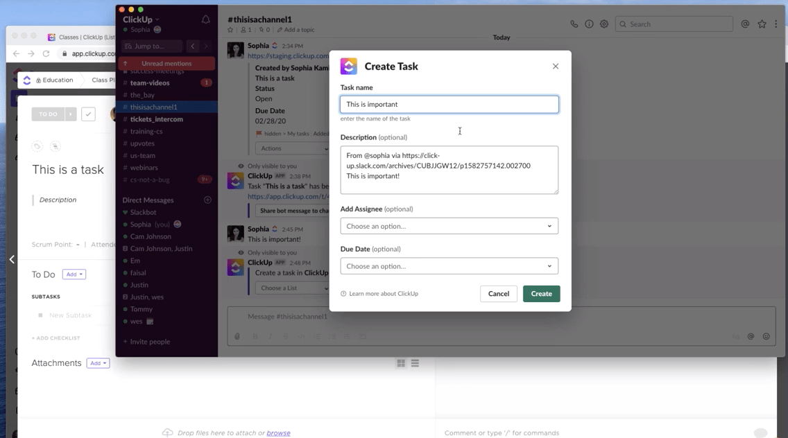Click the Description text area
This screenshot has width=788, height=438.
pos(449,170)
